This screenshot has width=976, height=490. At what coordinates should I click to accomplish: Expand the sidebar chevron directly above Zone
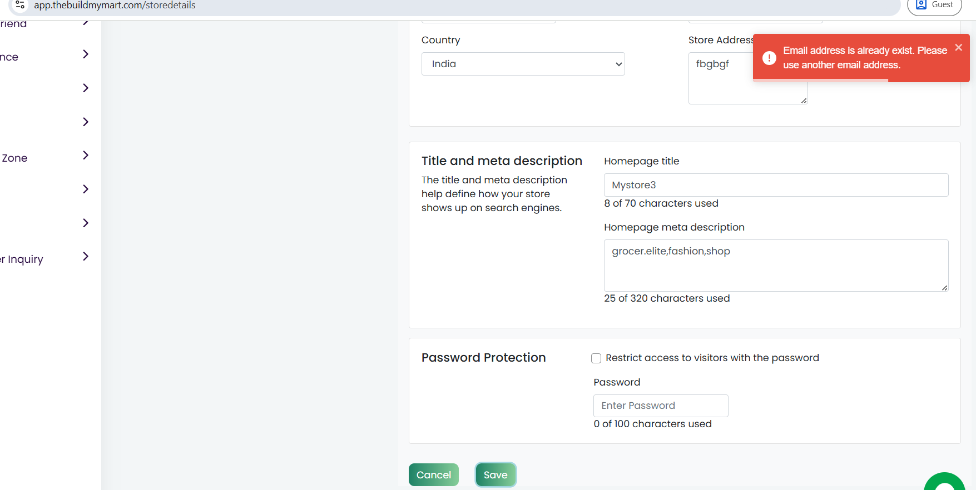85,122
